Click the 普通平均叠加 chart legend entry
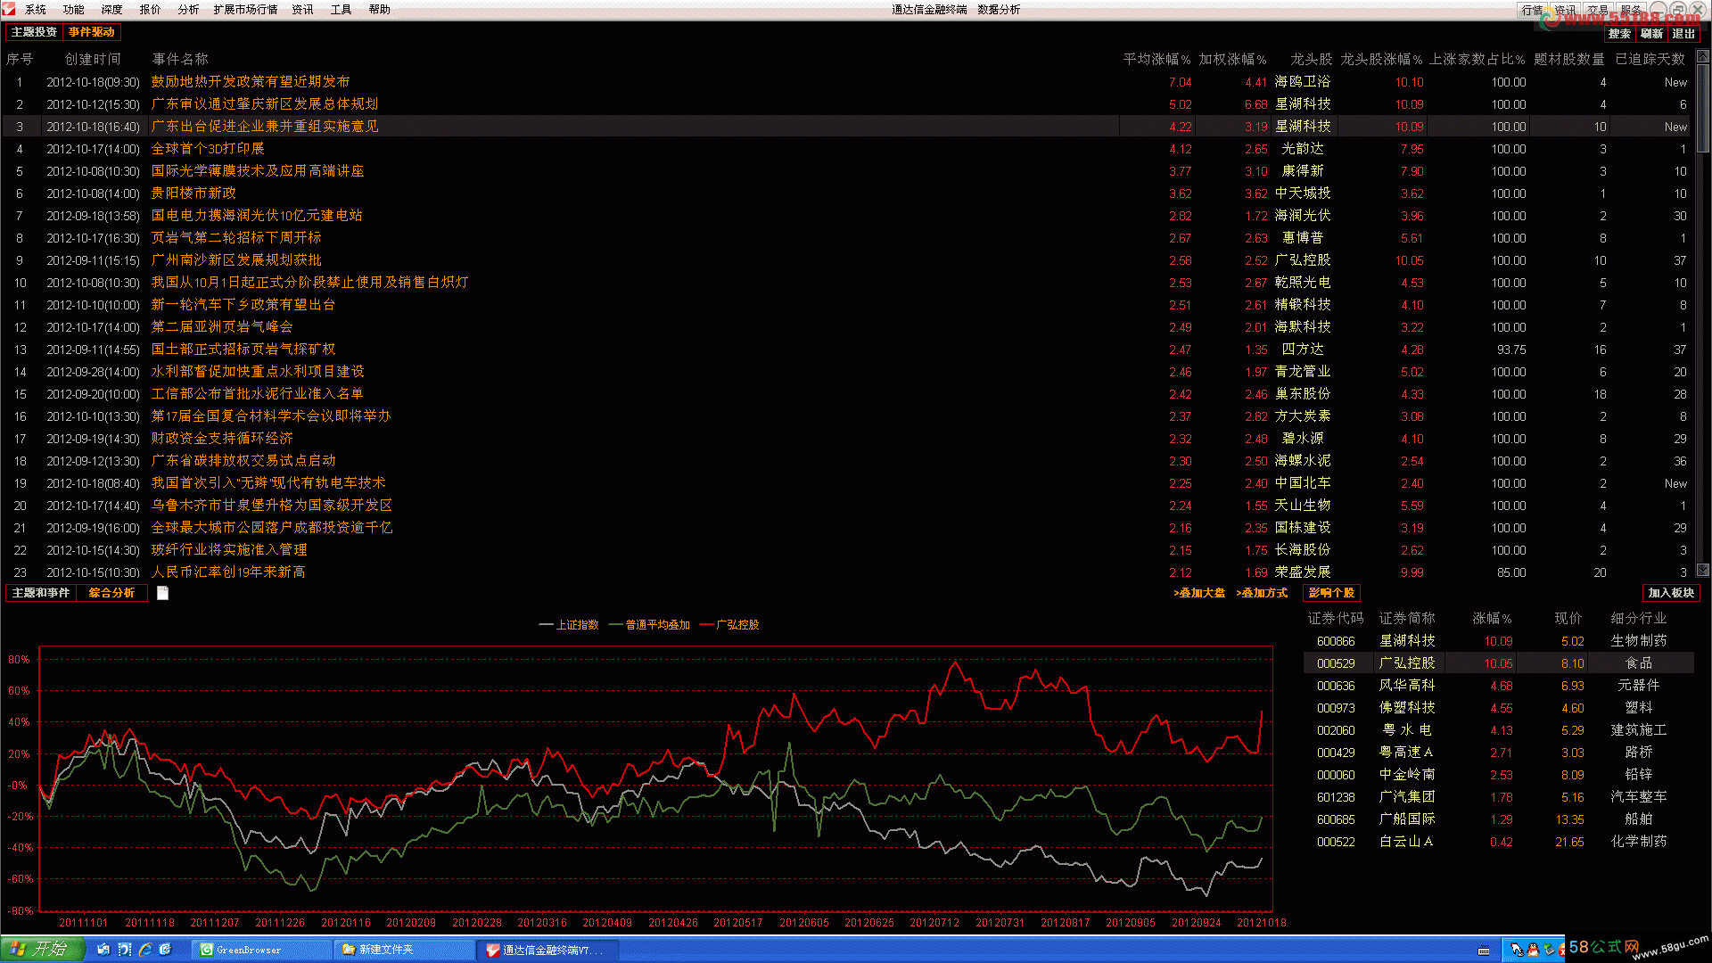 click(649, 625)
